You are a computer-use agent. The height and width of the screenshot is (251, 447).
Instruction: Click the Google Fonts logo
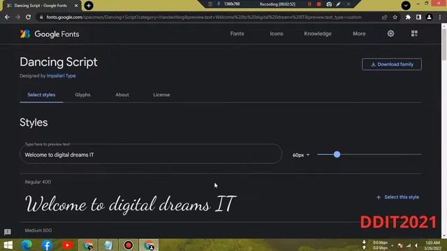[50, 34]
